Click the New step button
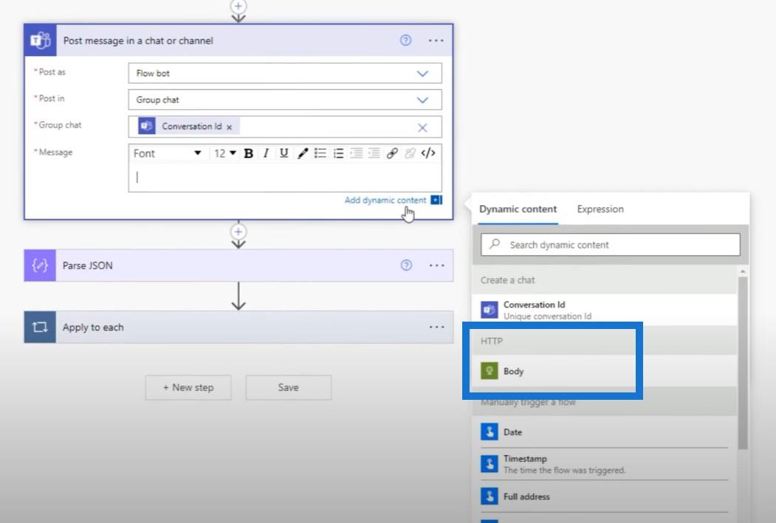The width and height of the screenshot is (776, 523). [188, 387]
